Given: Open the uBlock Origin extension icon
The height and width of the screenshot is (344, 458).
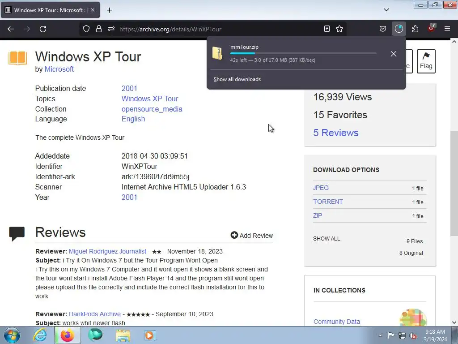Looking at the screenshot, I should [431, 28].
